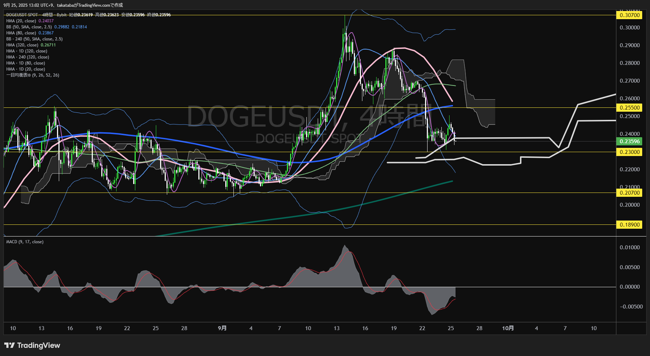Click the TradingView logo at bottom left

[x=32, y=345]
